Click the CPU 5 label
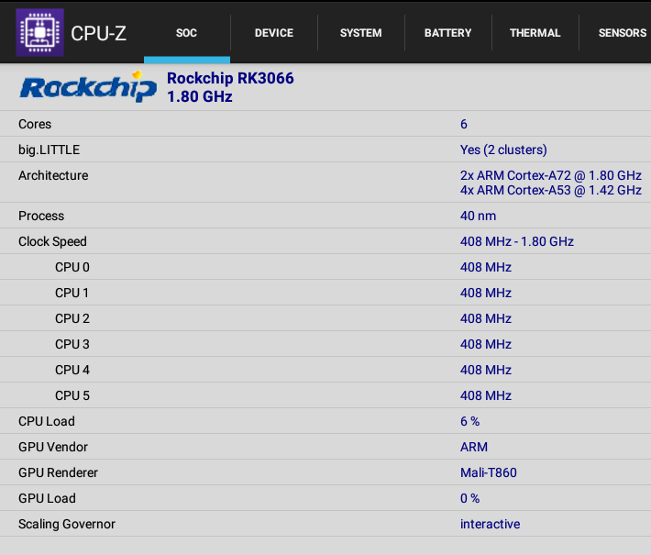 coord(72,395)
